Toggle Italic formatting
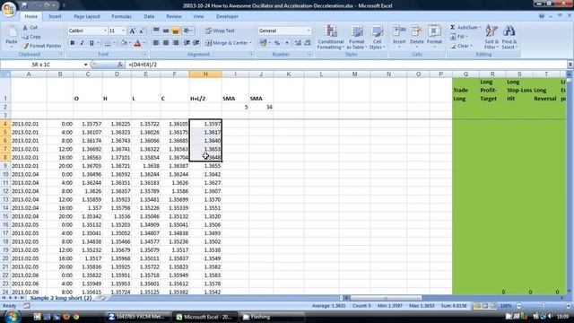 82,43
